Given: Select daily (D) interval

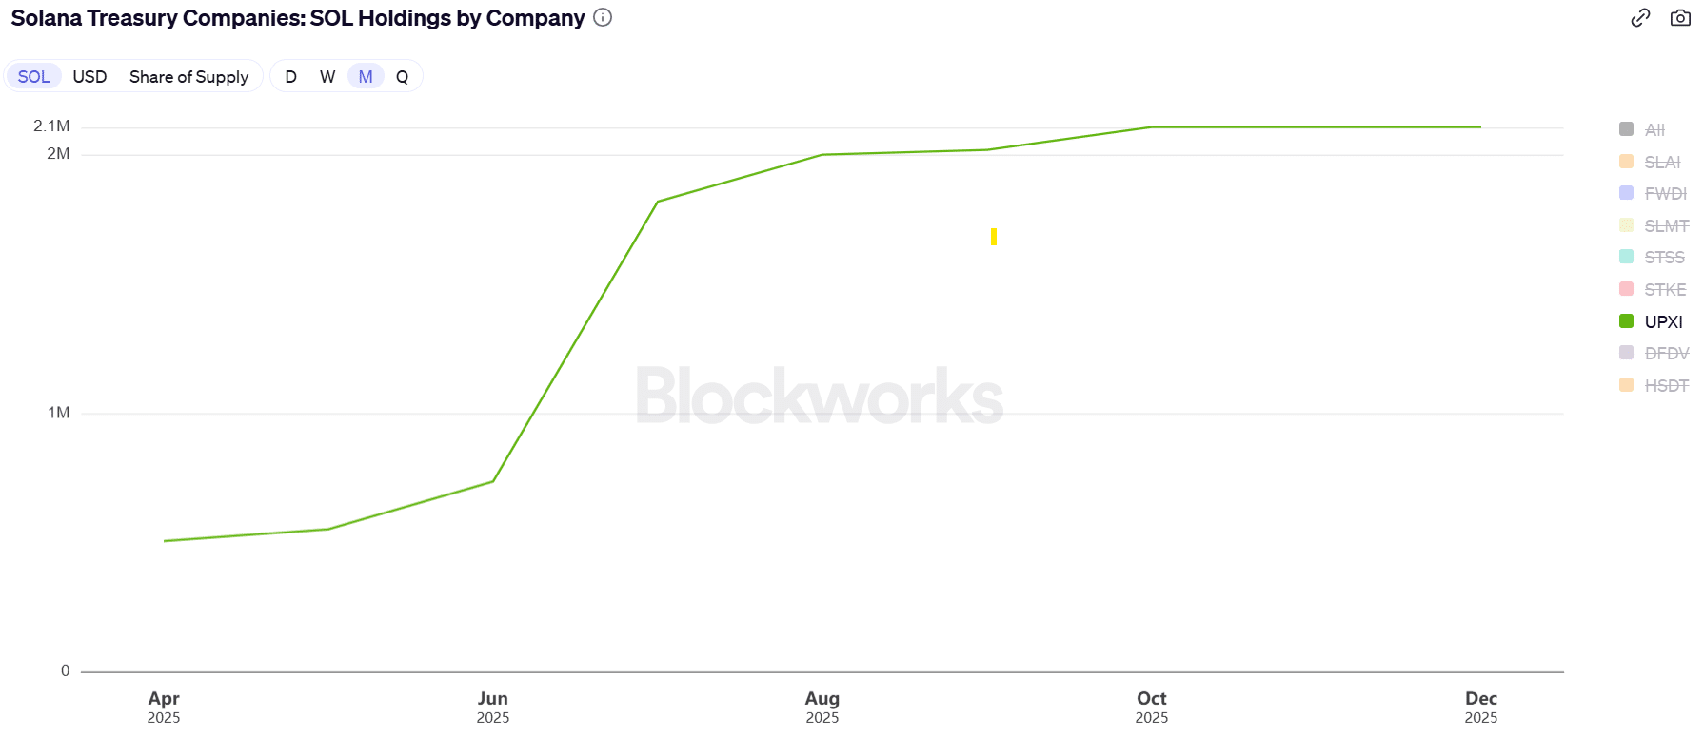Looking at the screenshot, I should [x=291, y=77].
